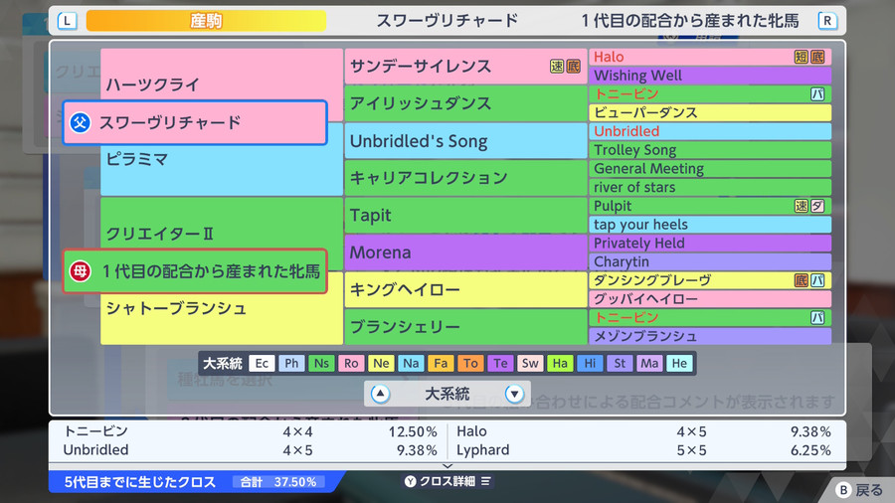
Task: Click the パ badge on ダンシングブレーヴ
Action: (x=817, y=280)
